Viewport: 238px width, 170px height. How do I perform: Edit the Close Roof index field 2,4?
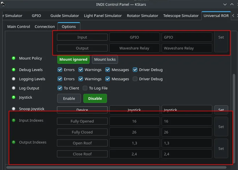tap(187, 154)
